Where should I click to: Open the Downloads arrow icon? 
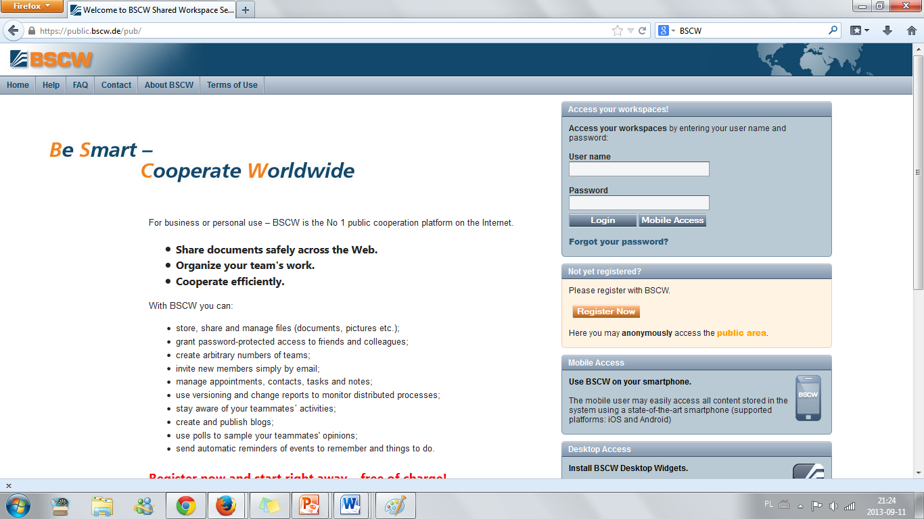pos(887,30)
